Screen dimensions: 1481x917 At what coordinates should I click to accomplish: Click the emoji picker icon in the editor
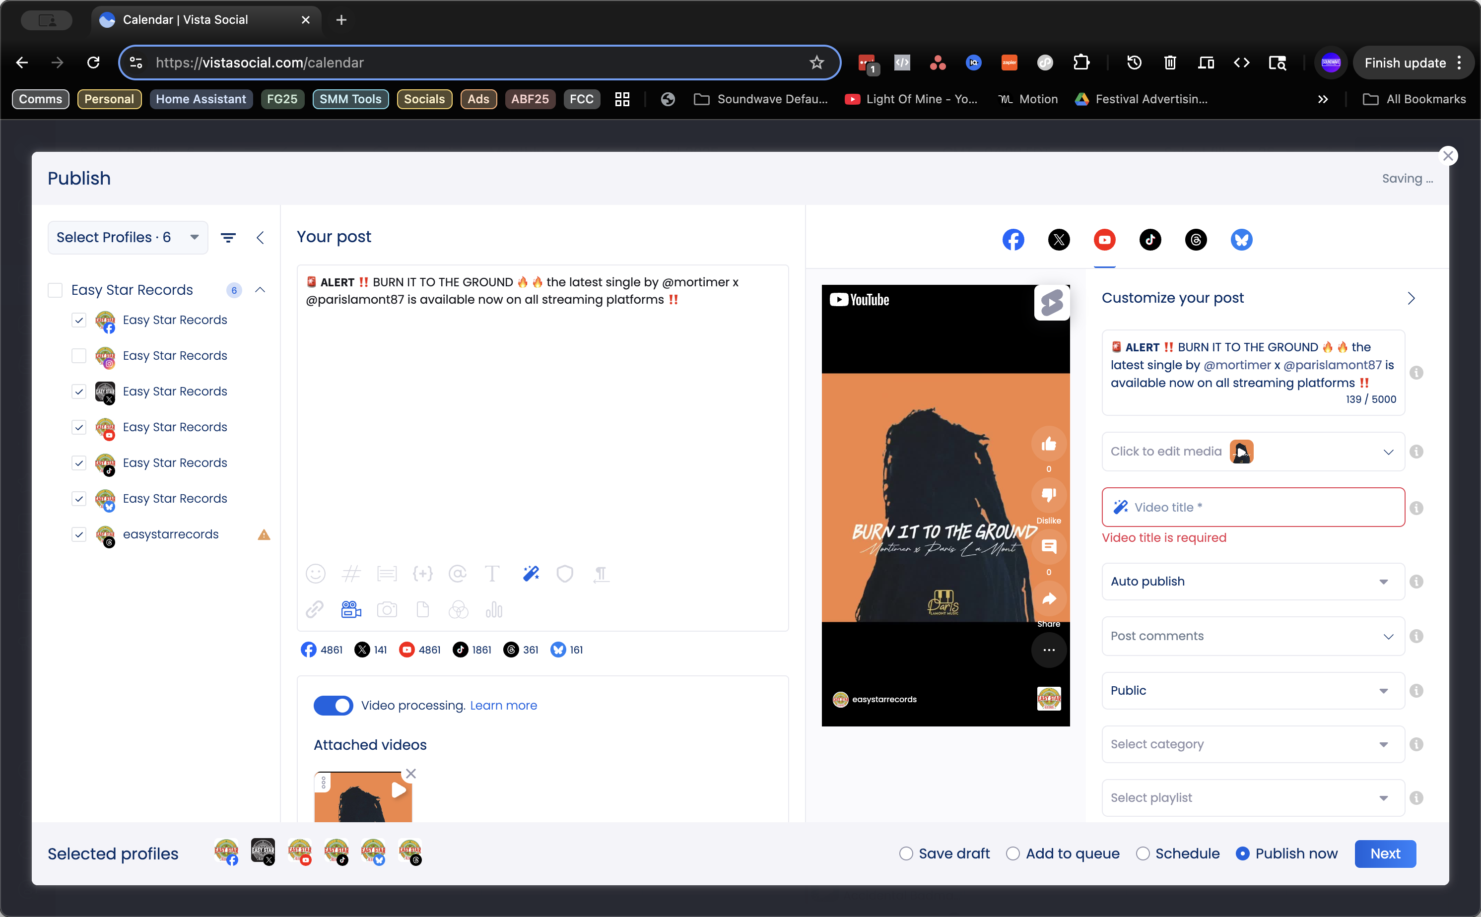pyautogui.click(x=315, y=574)
